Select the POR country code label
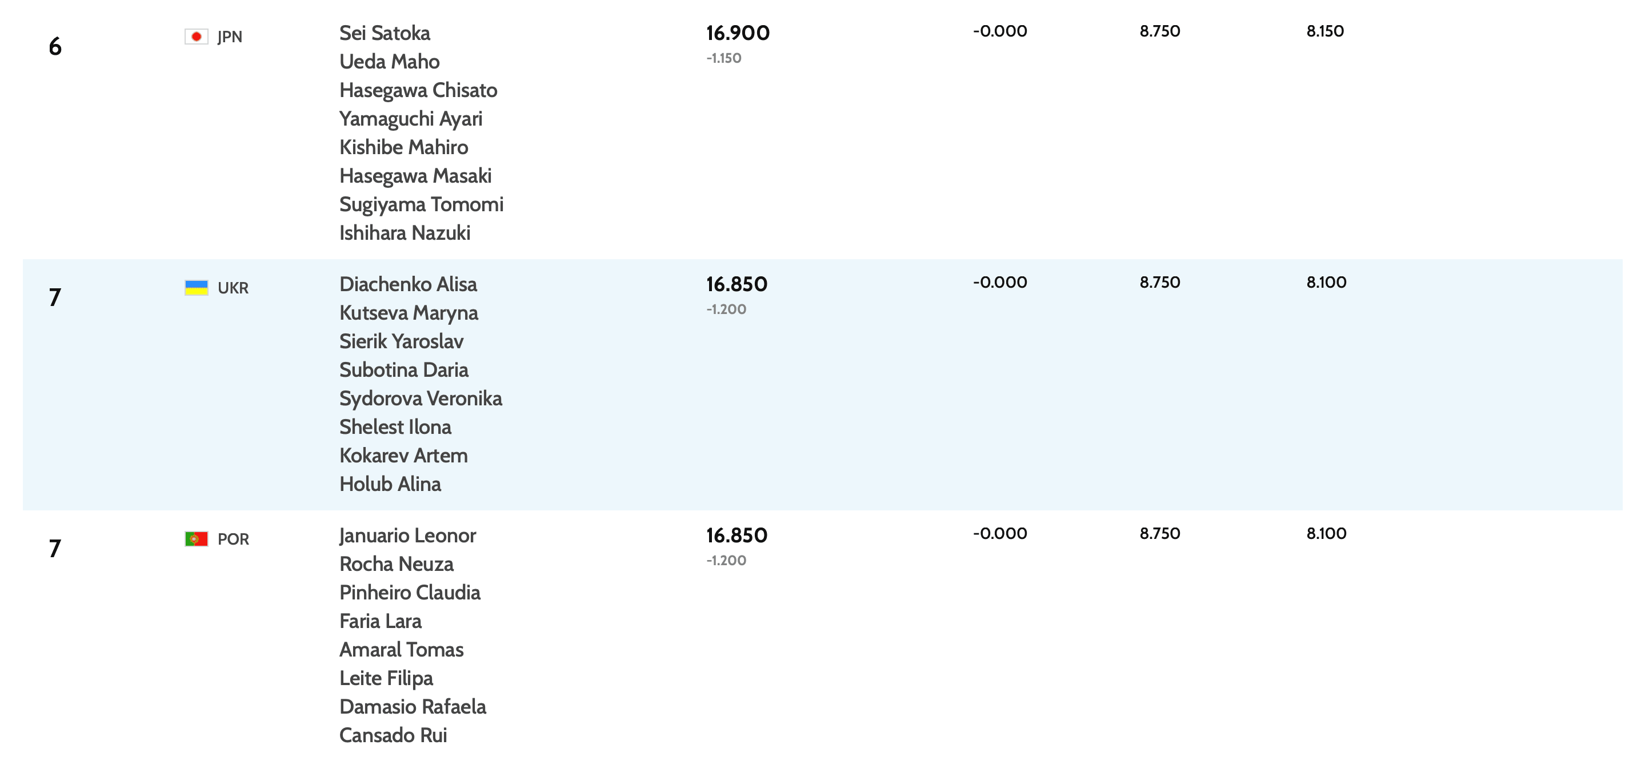The width and height of the screenshot is (1625, 773). [x=233, y=538]
